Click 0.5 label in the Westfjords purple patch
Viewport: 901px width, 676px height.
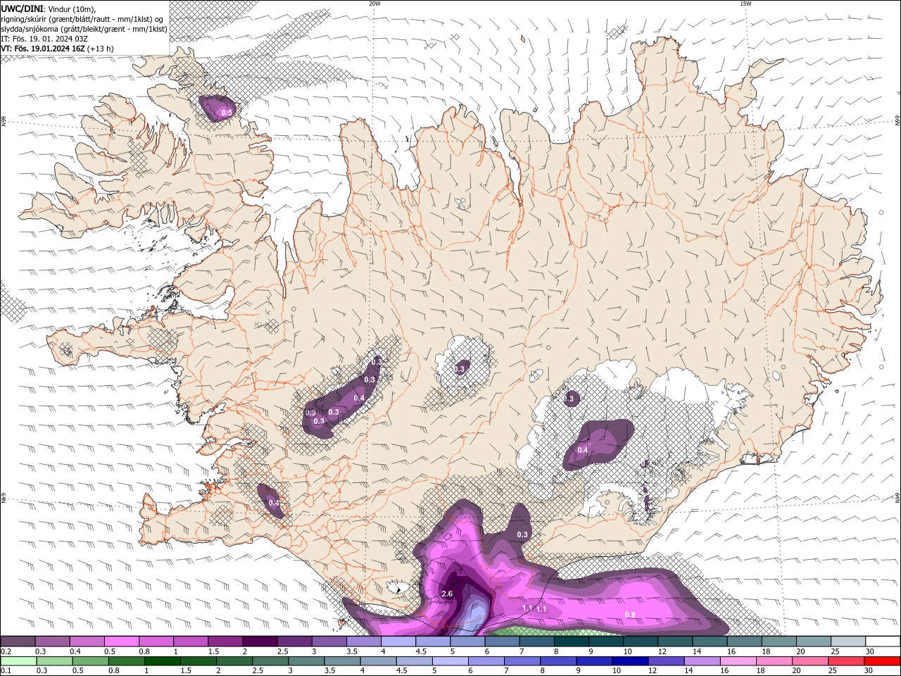(x=227, y=113)
